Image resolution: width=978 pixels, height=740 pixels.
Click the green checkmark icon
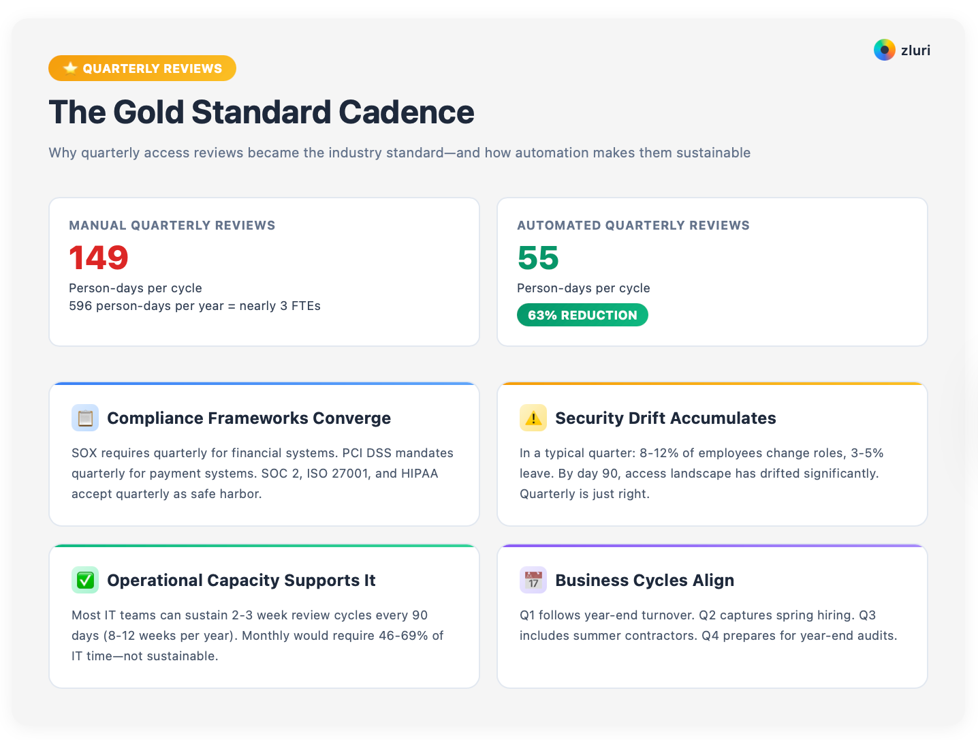coord(85,580)
